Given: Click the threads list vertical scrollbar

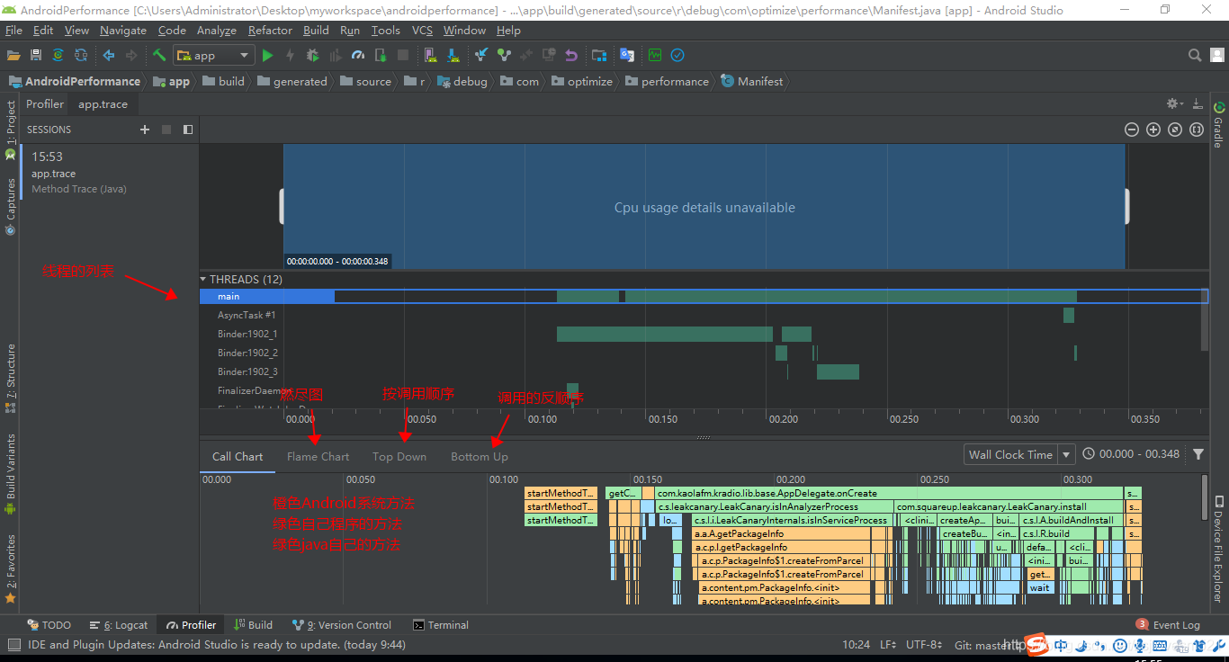Looking at the screenshot, I should [1205, 319].
